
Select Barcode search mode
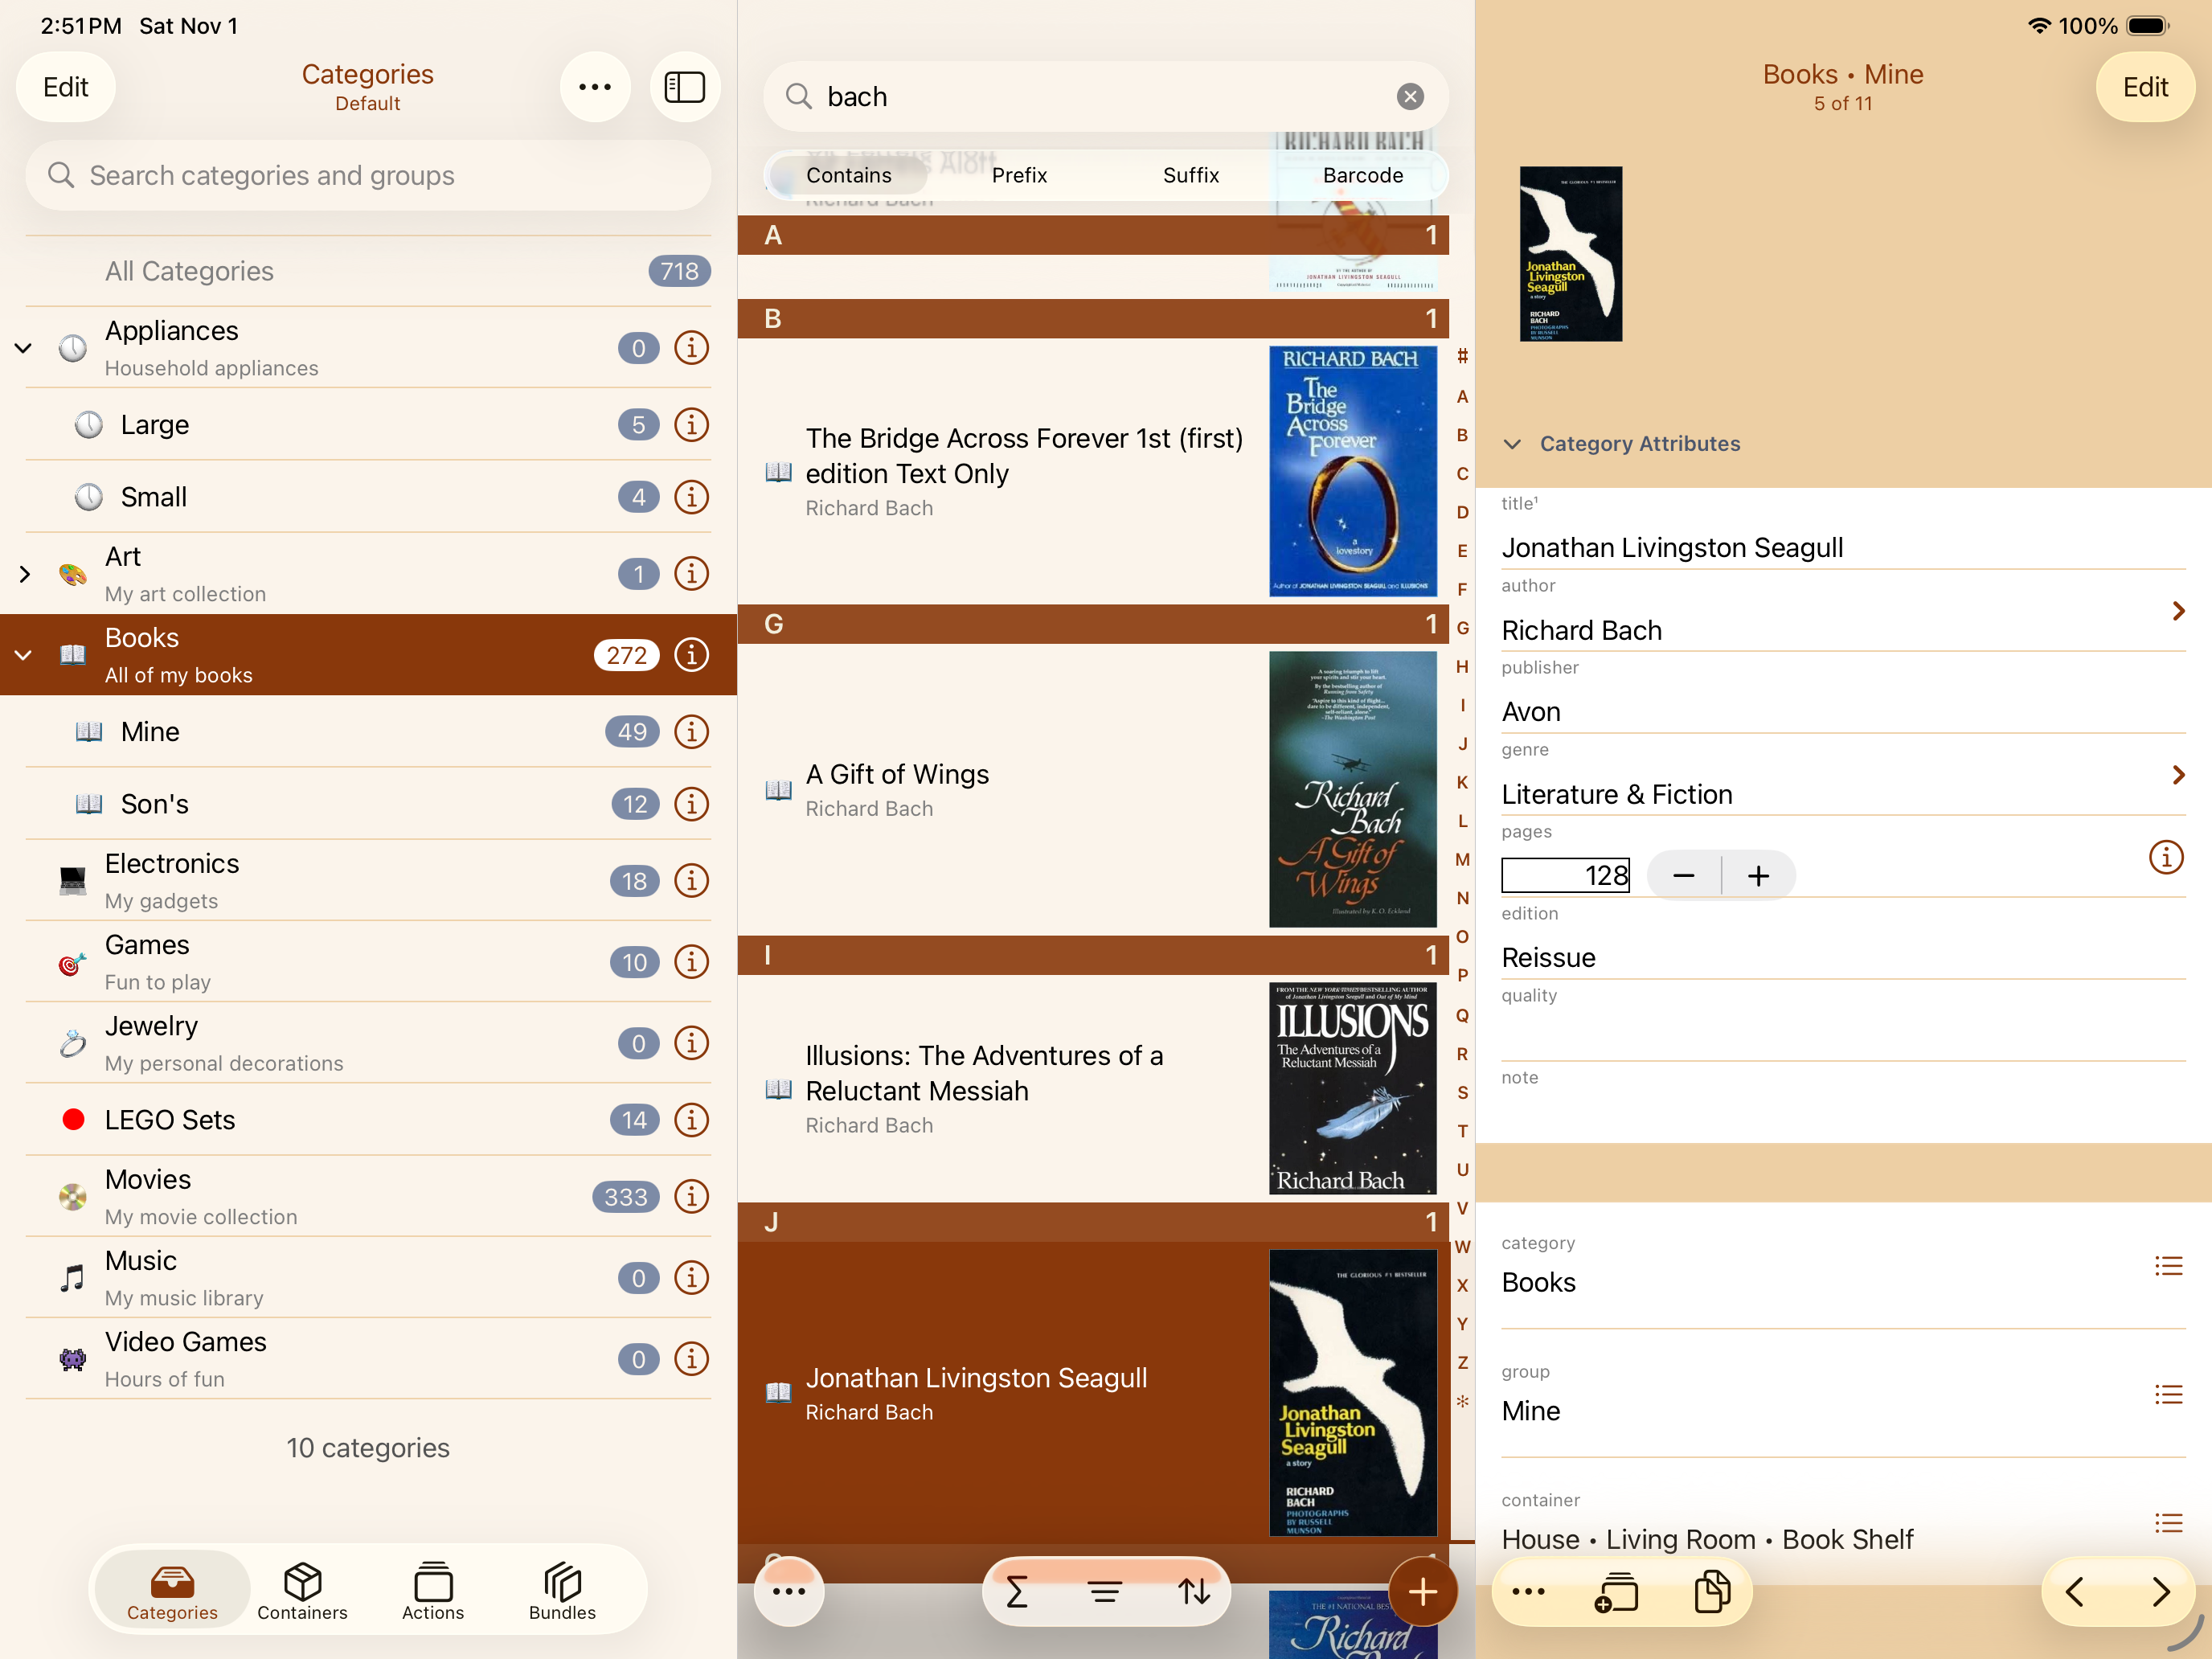tap(1362, 175)
